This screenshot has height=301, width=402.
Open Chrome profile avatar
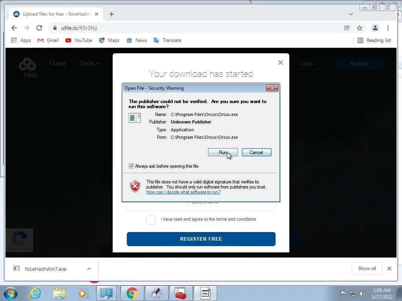point(375,28)
